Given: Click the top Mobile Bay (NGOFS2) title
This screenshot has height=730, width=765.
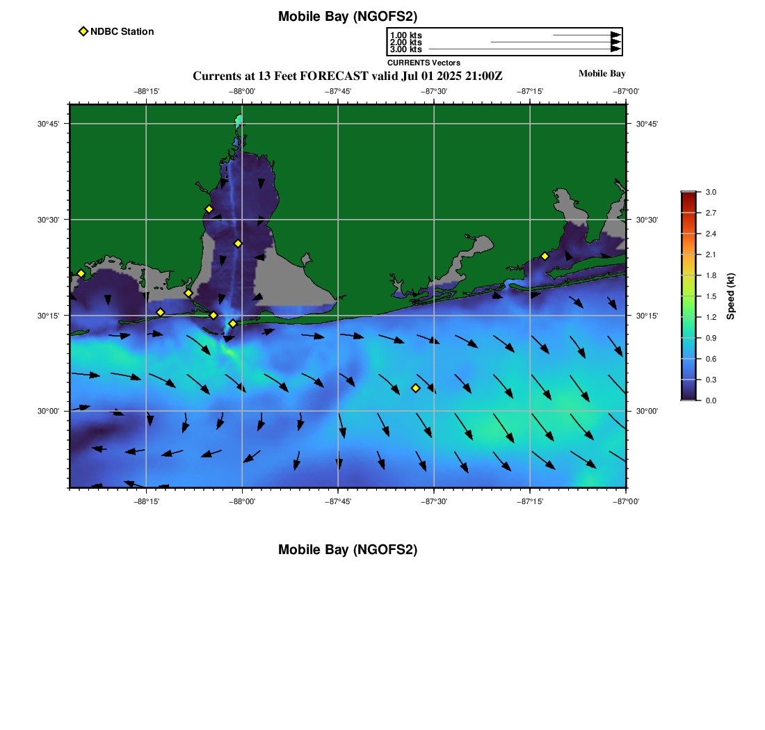Looking at the screenshot, I should (x=348, y=17).
